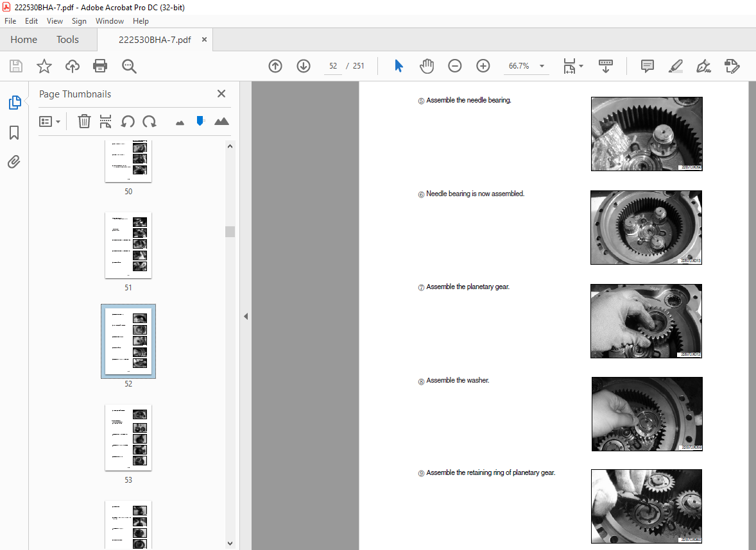Screen dimensions: 756x550
Task: Close the 222530BHA-7.pdf tab
Action: [205, 40]
